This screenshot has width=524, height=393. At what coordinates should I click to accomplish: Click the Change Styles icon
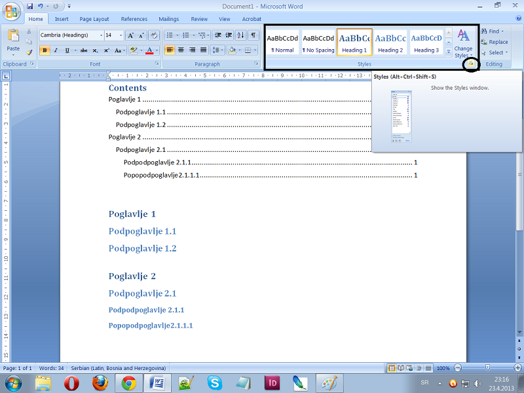pos(463,35)
